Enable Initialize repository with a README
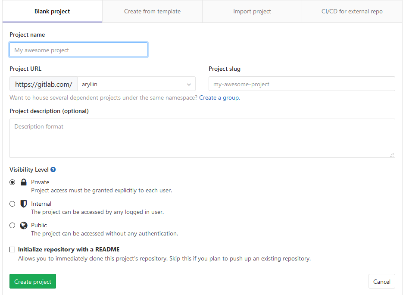 [12, 249]
